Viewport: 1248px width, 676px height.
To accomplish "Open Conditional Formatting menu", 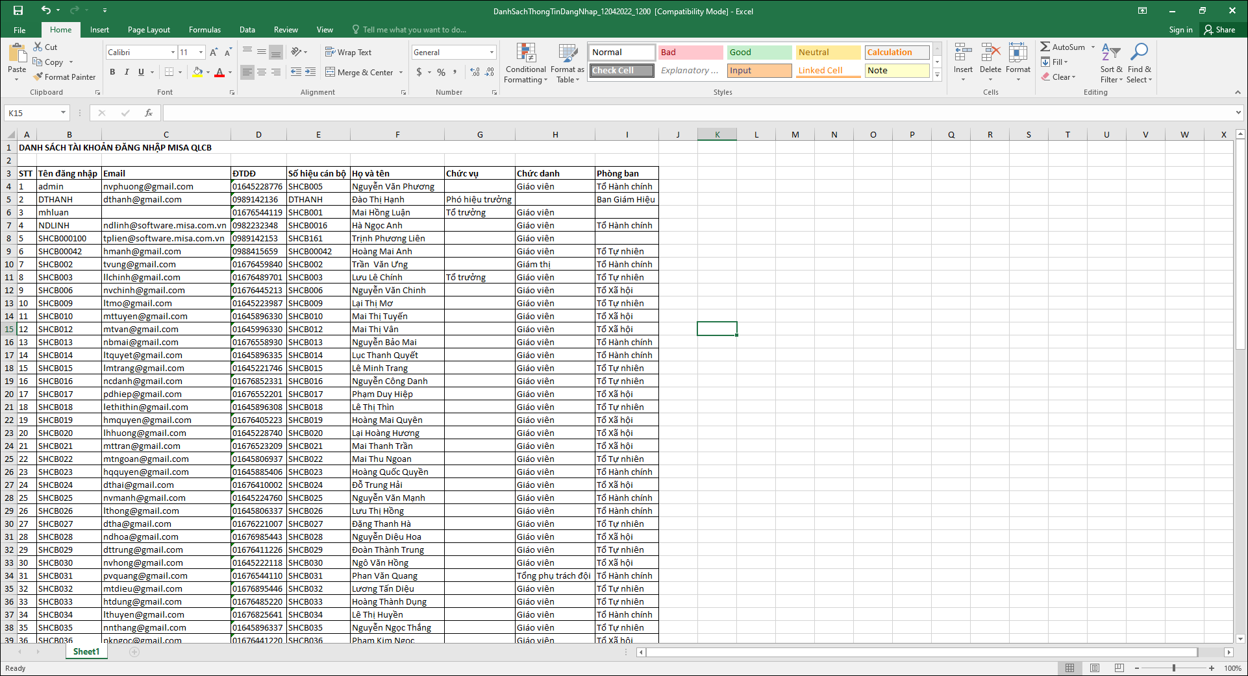I will coord(525,64).
